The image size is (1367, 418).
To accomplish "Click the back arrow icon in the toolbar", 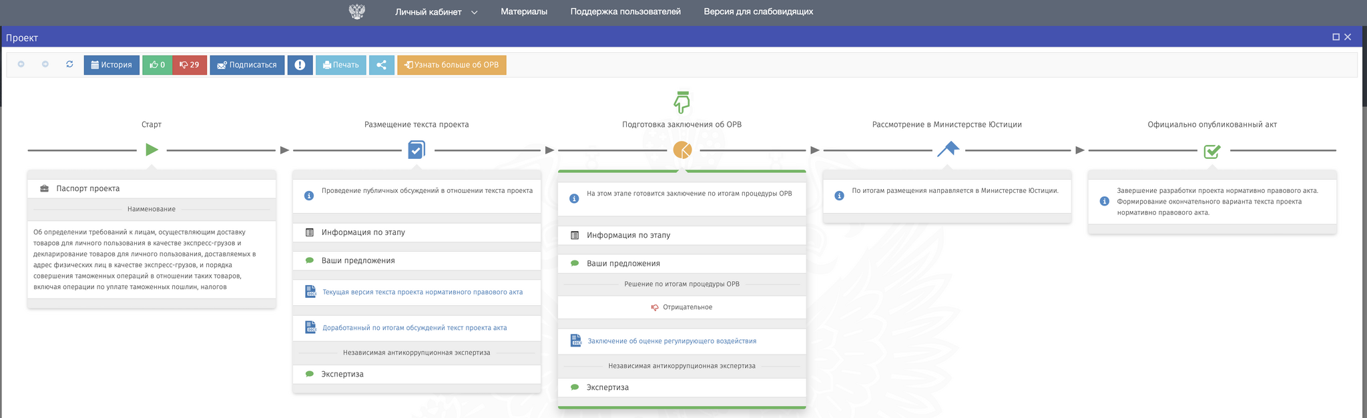I will coord(21,64).
